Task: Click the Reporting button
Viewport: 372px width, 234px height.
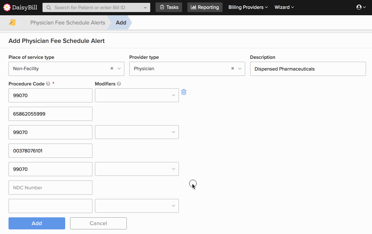Action: click(x=205, y=7)
